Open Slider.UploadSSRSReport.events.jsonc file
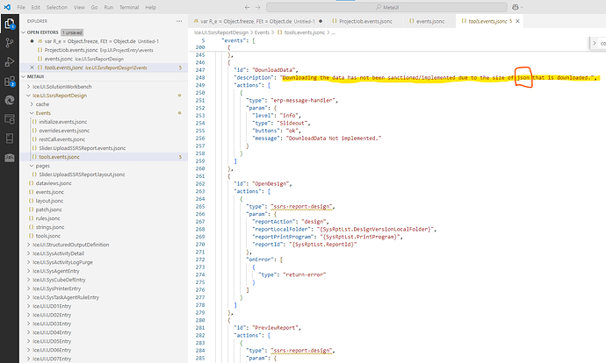 point(82,148)
